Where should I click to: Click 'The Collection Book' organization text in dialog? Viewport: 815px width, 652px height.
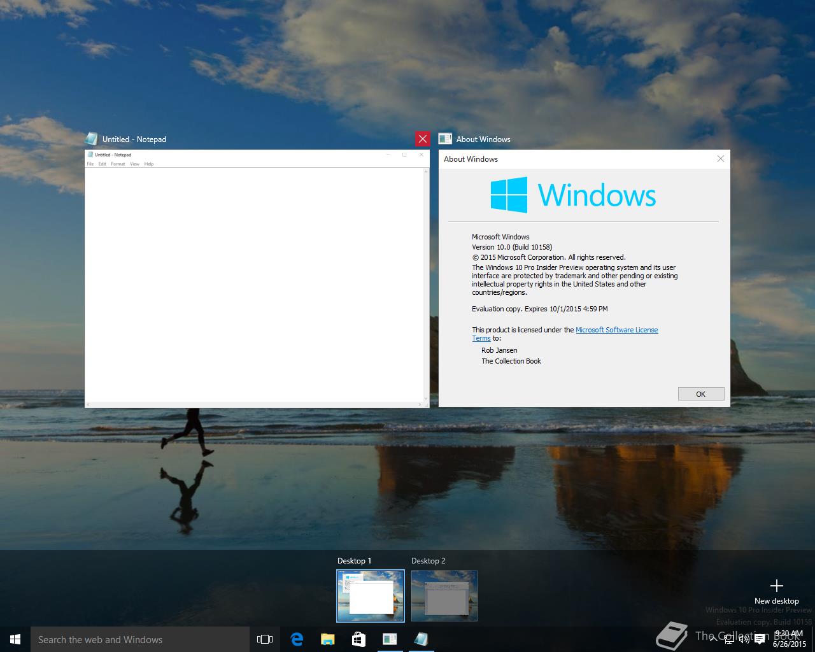(x=511, y=361)
